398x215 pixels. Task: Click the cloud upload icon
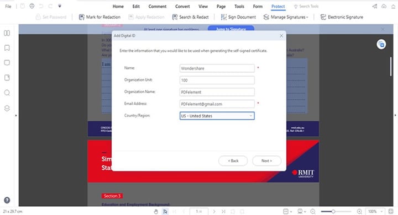(x=384, y=6)
